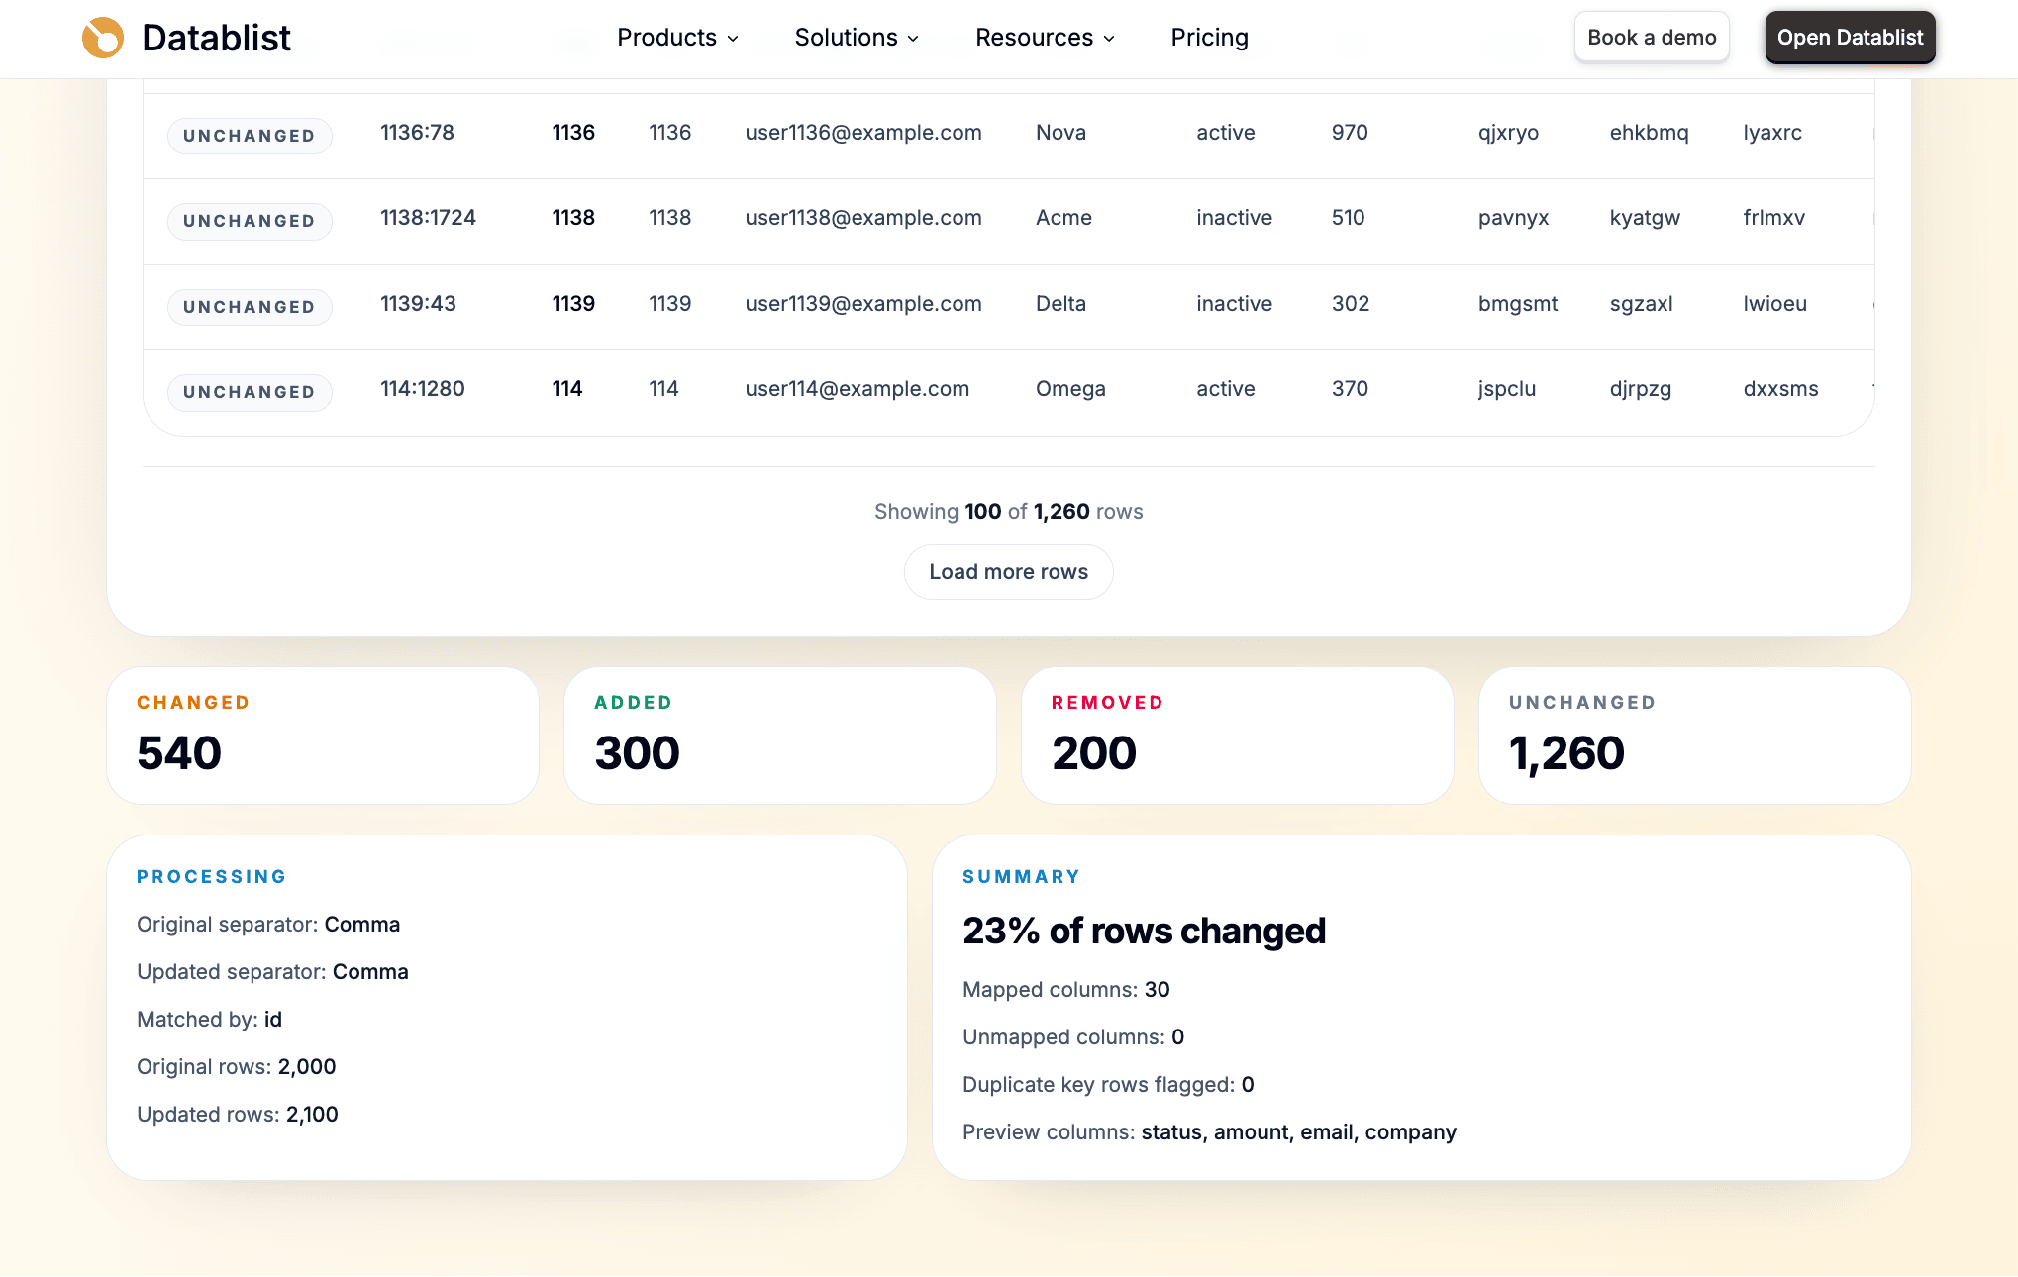Click the Mapped columns: 30 line

(x=1066, y=990)
